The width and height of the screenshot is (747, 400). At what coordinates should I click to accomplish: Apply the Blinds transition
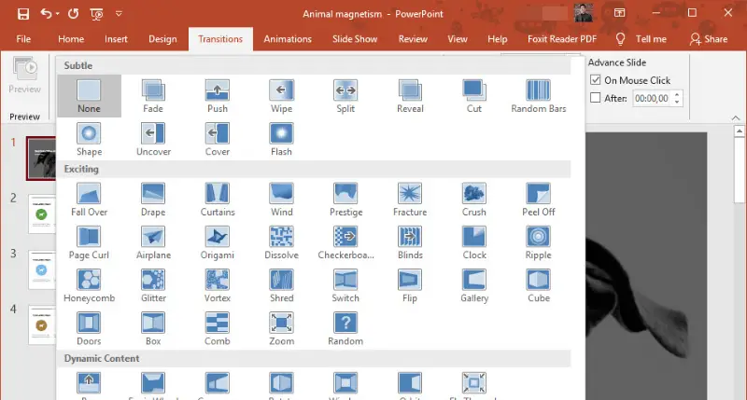pos(410,242)
